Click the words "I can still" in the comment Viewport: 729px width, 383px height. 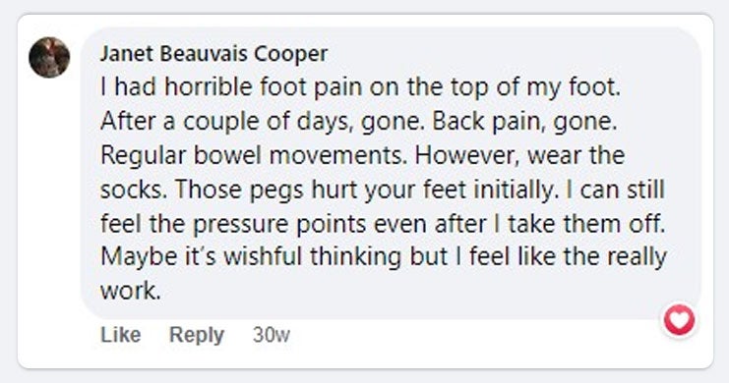point(616,190)
